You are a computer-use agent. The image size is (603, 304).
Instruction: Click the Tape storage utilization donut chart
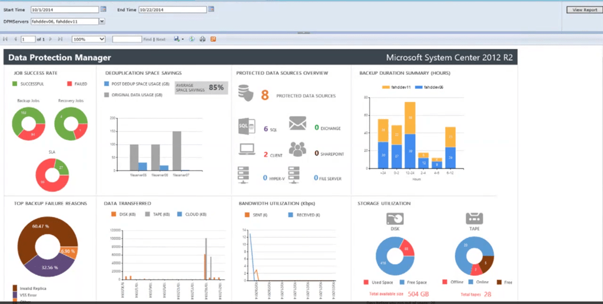click(x=474, y=256)
